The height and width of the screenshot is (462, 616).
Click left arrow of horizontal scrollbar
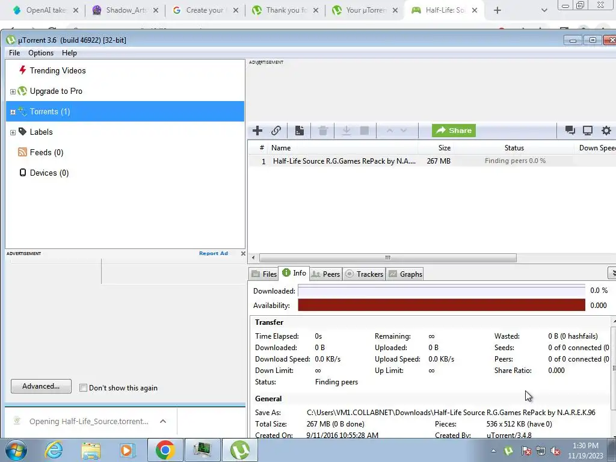coord(253,257)
